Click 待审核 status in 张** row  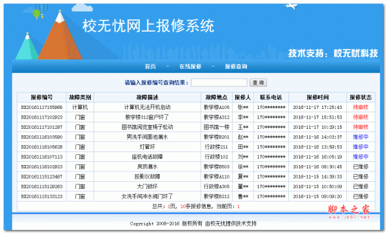pos(361,107)
